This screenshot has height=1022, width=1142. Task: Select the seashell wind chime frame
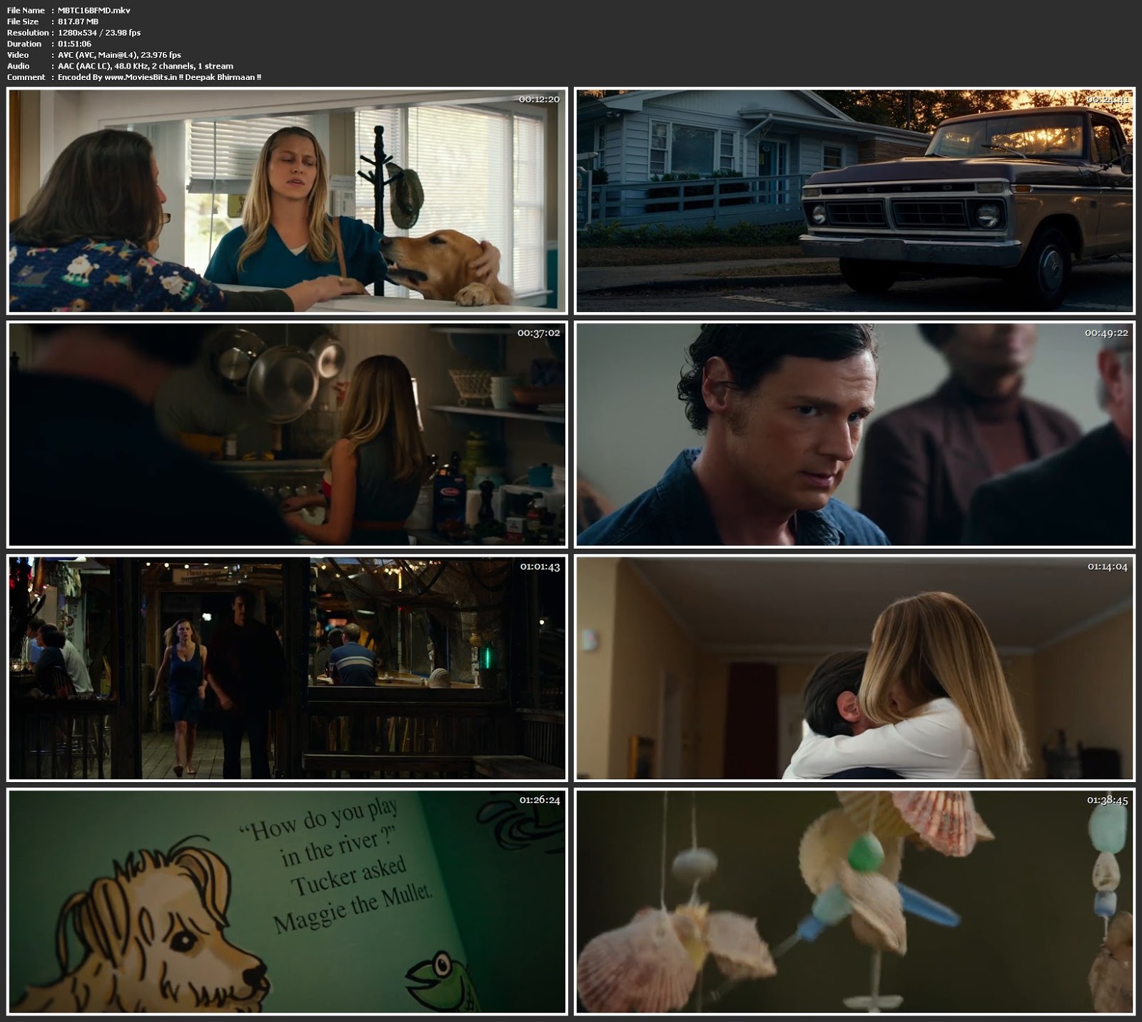pyautogui.click(x=854, y=901)
